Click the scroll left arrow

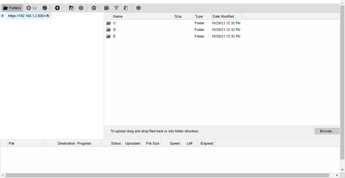point(2,175)
